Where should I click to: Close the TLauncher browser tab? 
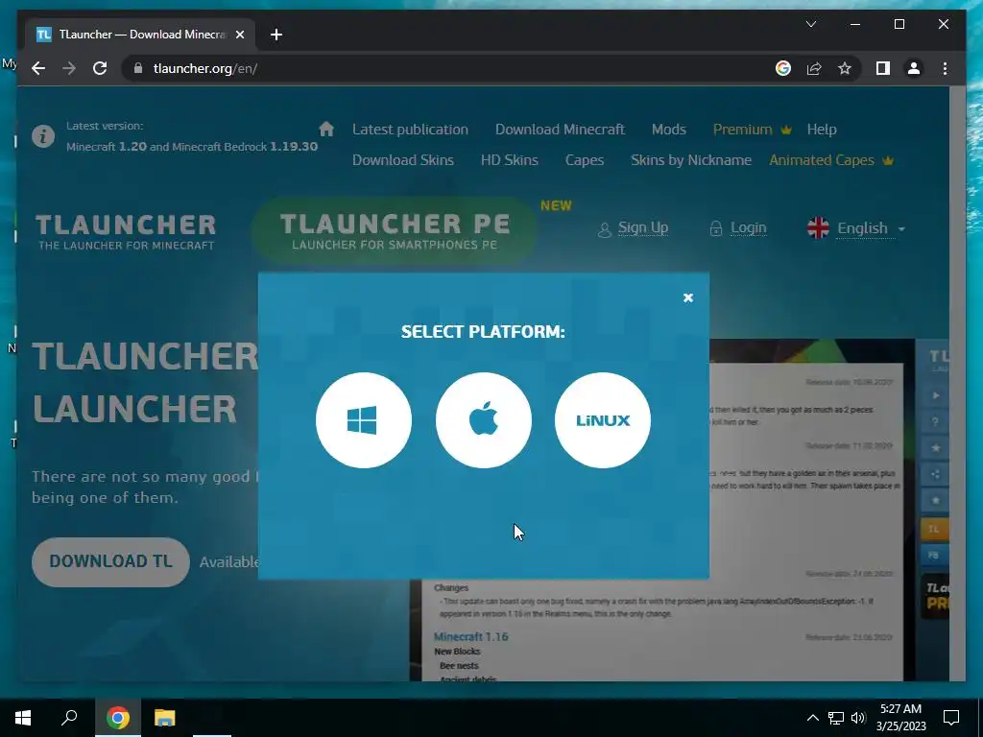point(239,35)
